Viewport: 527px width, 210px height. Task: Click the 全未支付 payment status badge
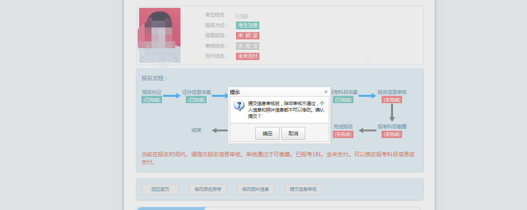click(x=247, y=56)
